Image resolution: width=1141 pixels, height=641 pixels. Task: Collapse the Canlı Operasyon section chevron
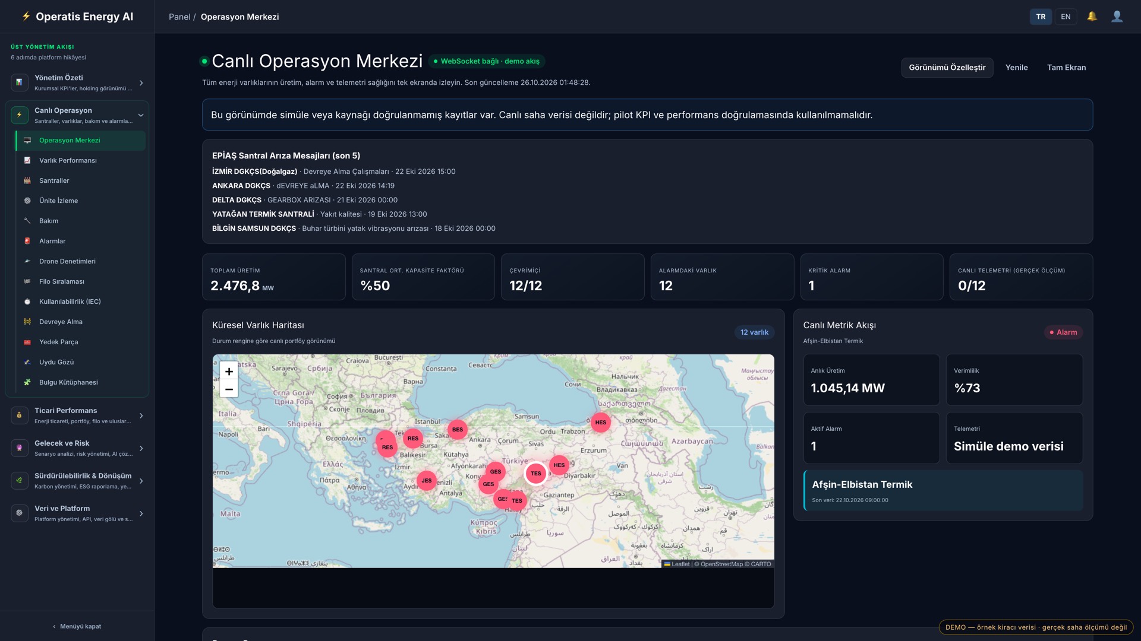(141, 115)
